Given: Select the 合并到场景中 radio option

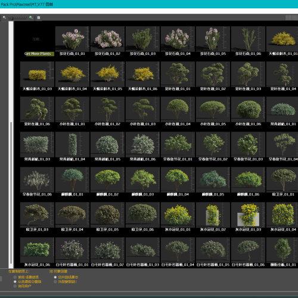Looking at the screenshot, I should 55,277.
